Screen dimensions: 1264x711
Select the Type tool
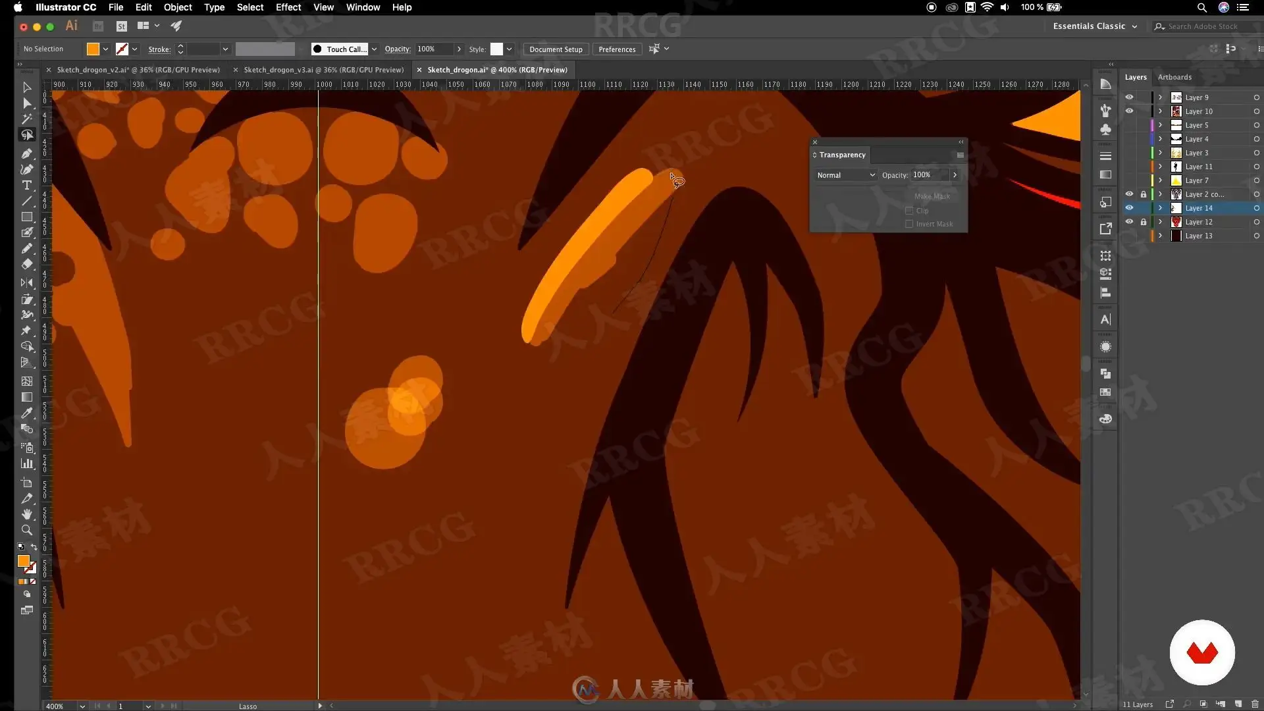[27, 186]
